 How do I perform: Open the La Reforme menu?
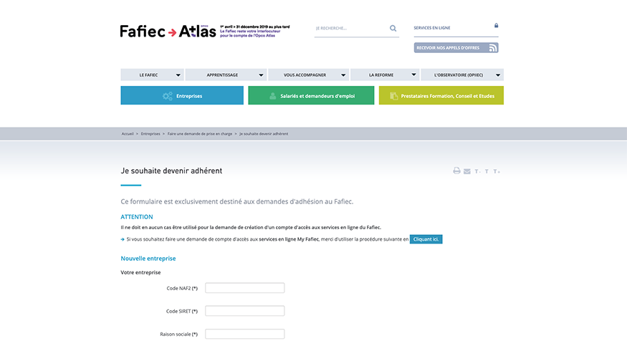click(385, 74)
